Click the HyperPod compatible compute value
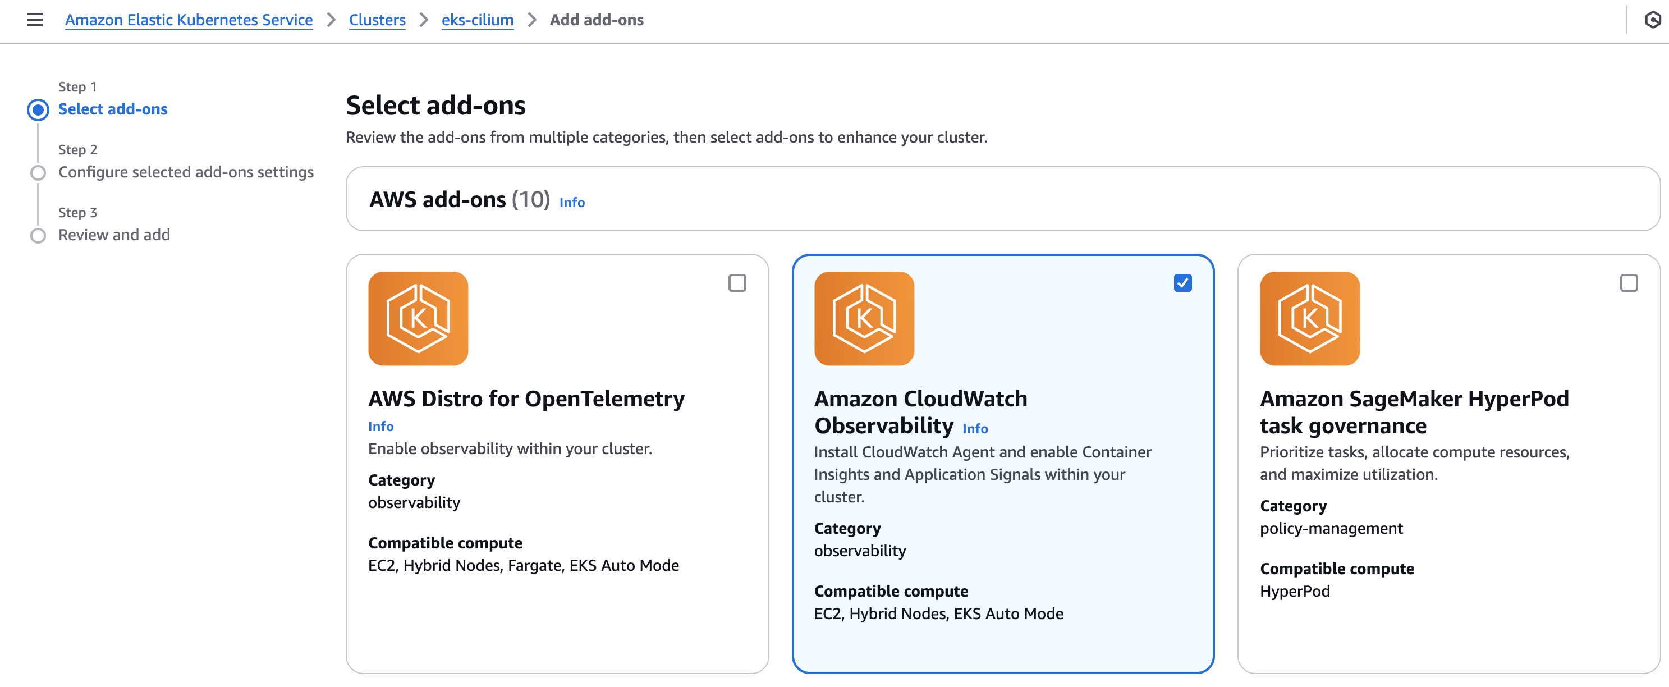Screen dimensions: 1669x687 click(x=1295, y=590)
